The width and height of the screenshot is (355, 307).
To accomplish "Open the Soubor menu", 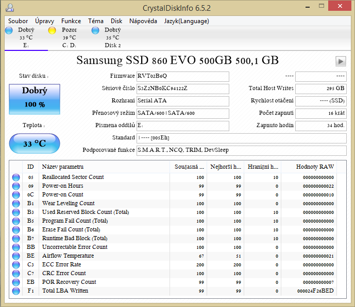I will pos(18,21).
